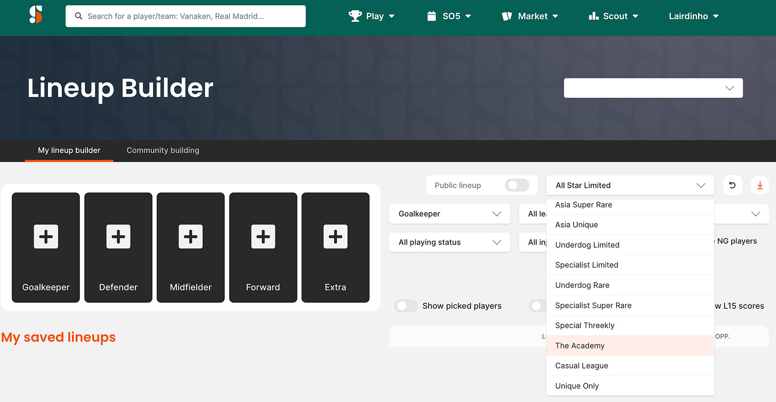Open the leagues filter dropdown
Screen dimensions: 776x402
coord(533,214)
